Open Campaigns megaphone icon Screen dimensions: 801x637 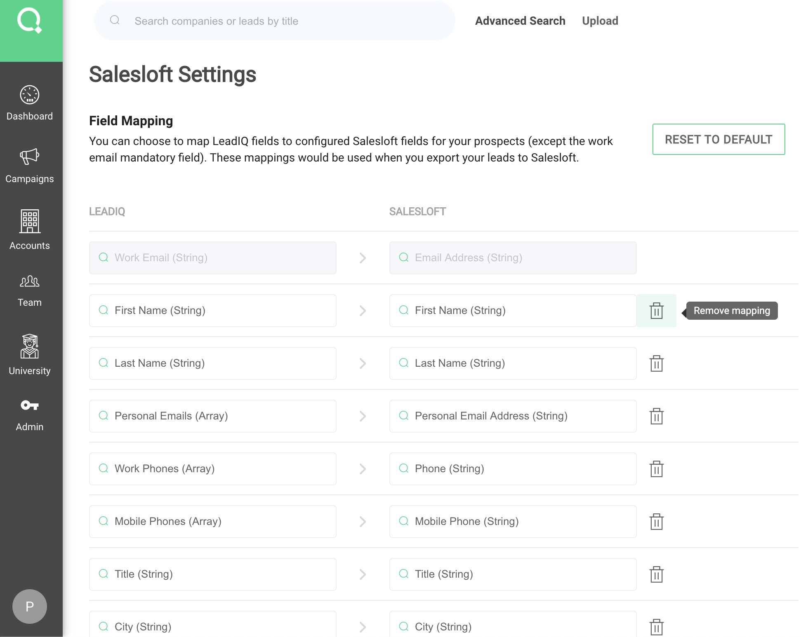coord(30,157)
